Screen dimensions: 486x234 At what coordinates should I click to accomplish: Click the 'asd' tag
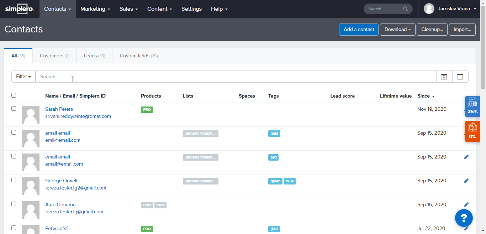[273, 157]
